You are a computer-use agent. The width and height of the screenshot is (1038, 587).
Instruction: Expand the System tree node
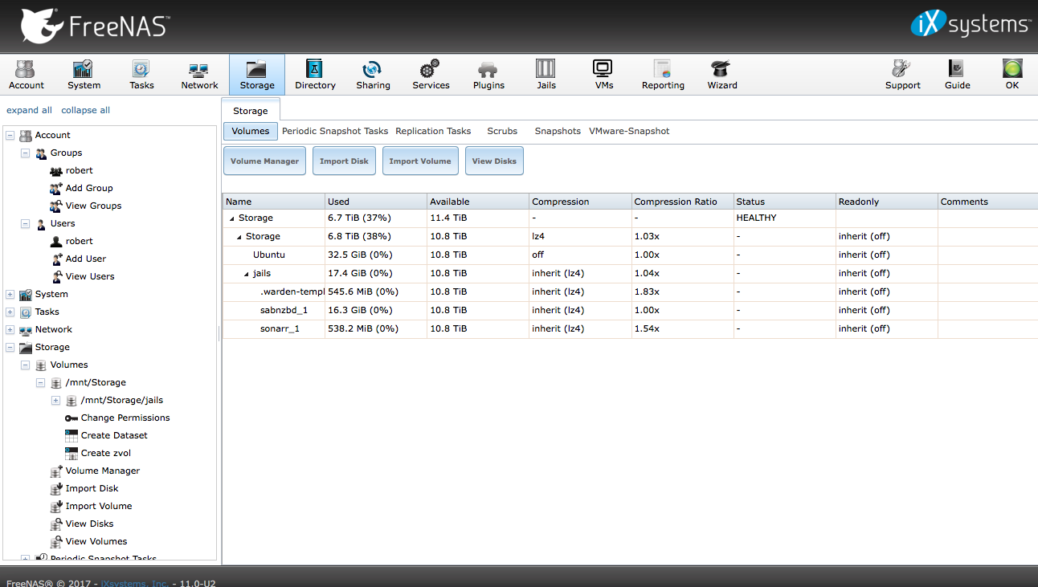click(10, 294)
